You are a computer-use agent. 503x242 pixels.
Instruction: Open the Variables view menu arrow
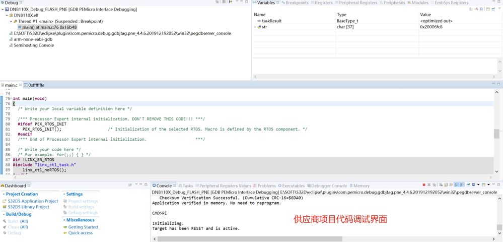(x=499, y=9)
